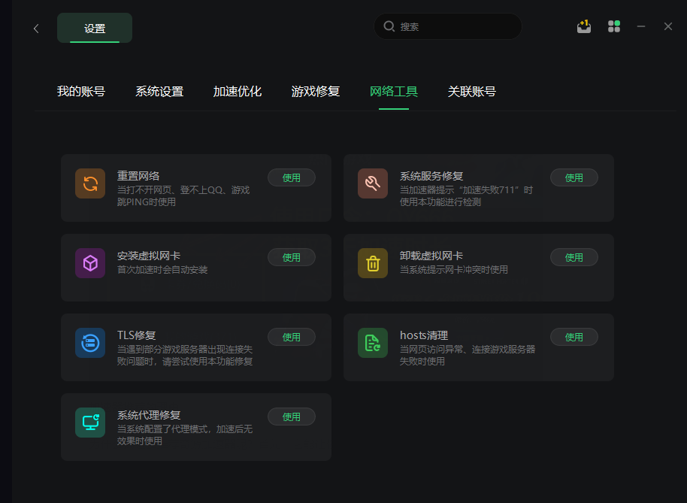Click the 重置网络 title text
687x503 pixels.
(138, 176)
